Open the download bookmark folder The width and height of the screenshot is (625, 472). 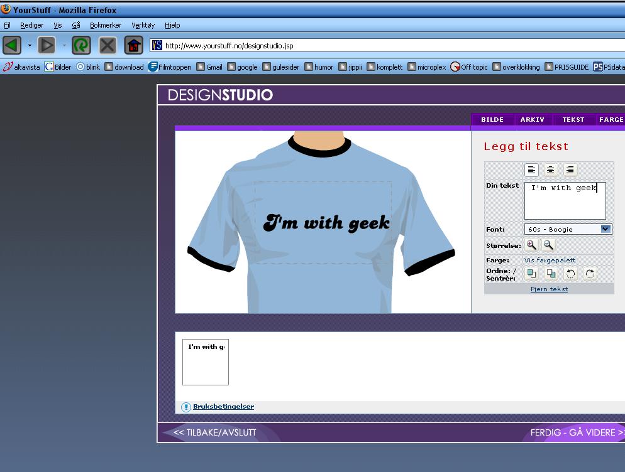tap(124, 67)
